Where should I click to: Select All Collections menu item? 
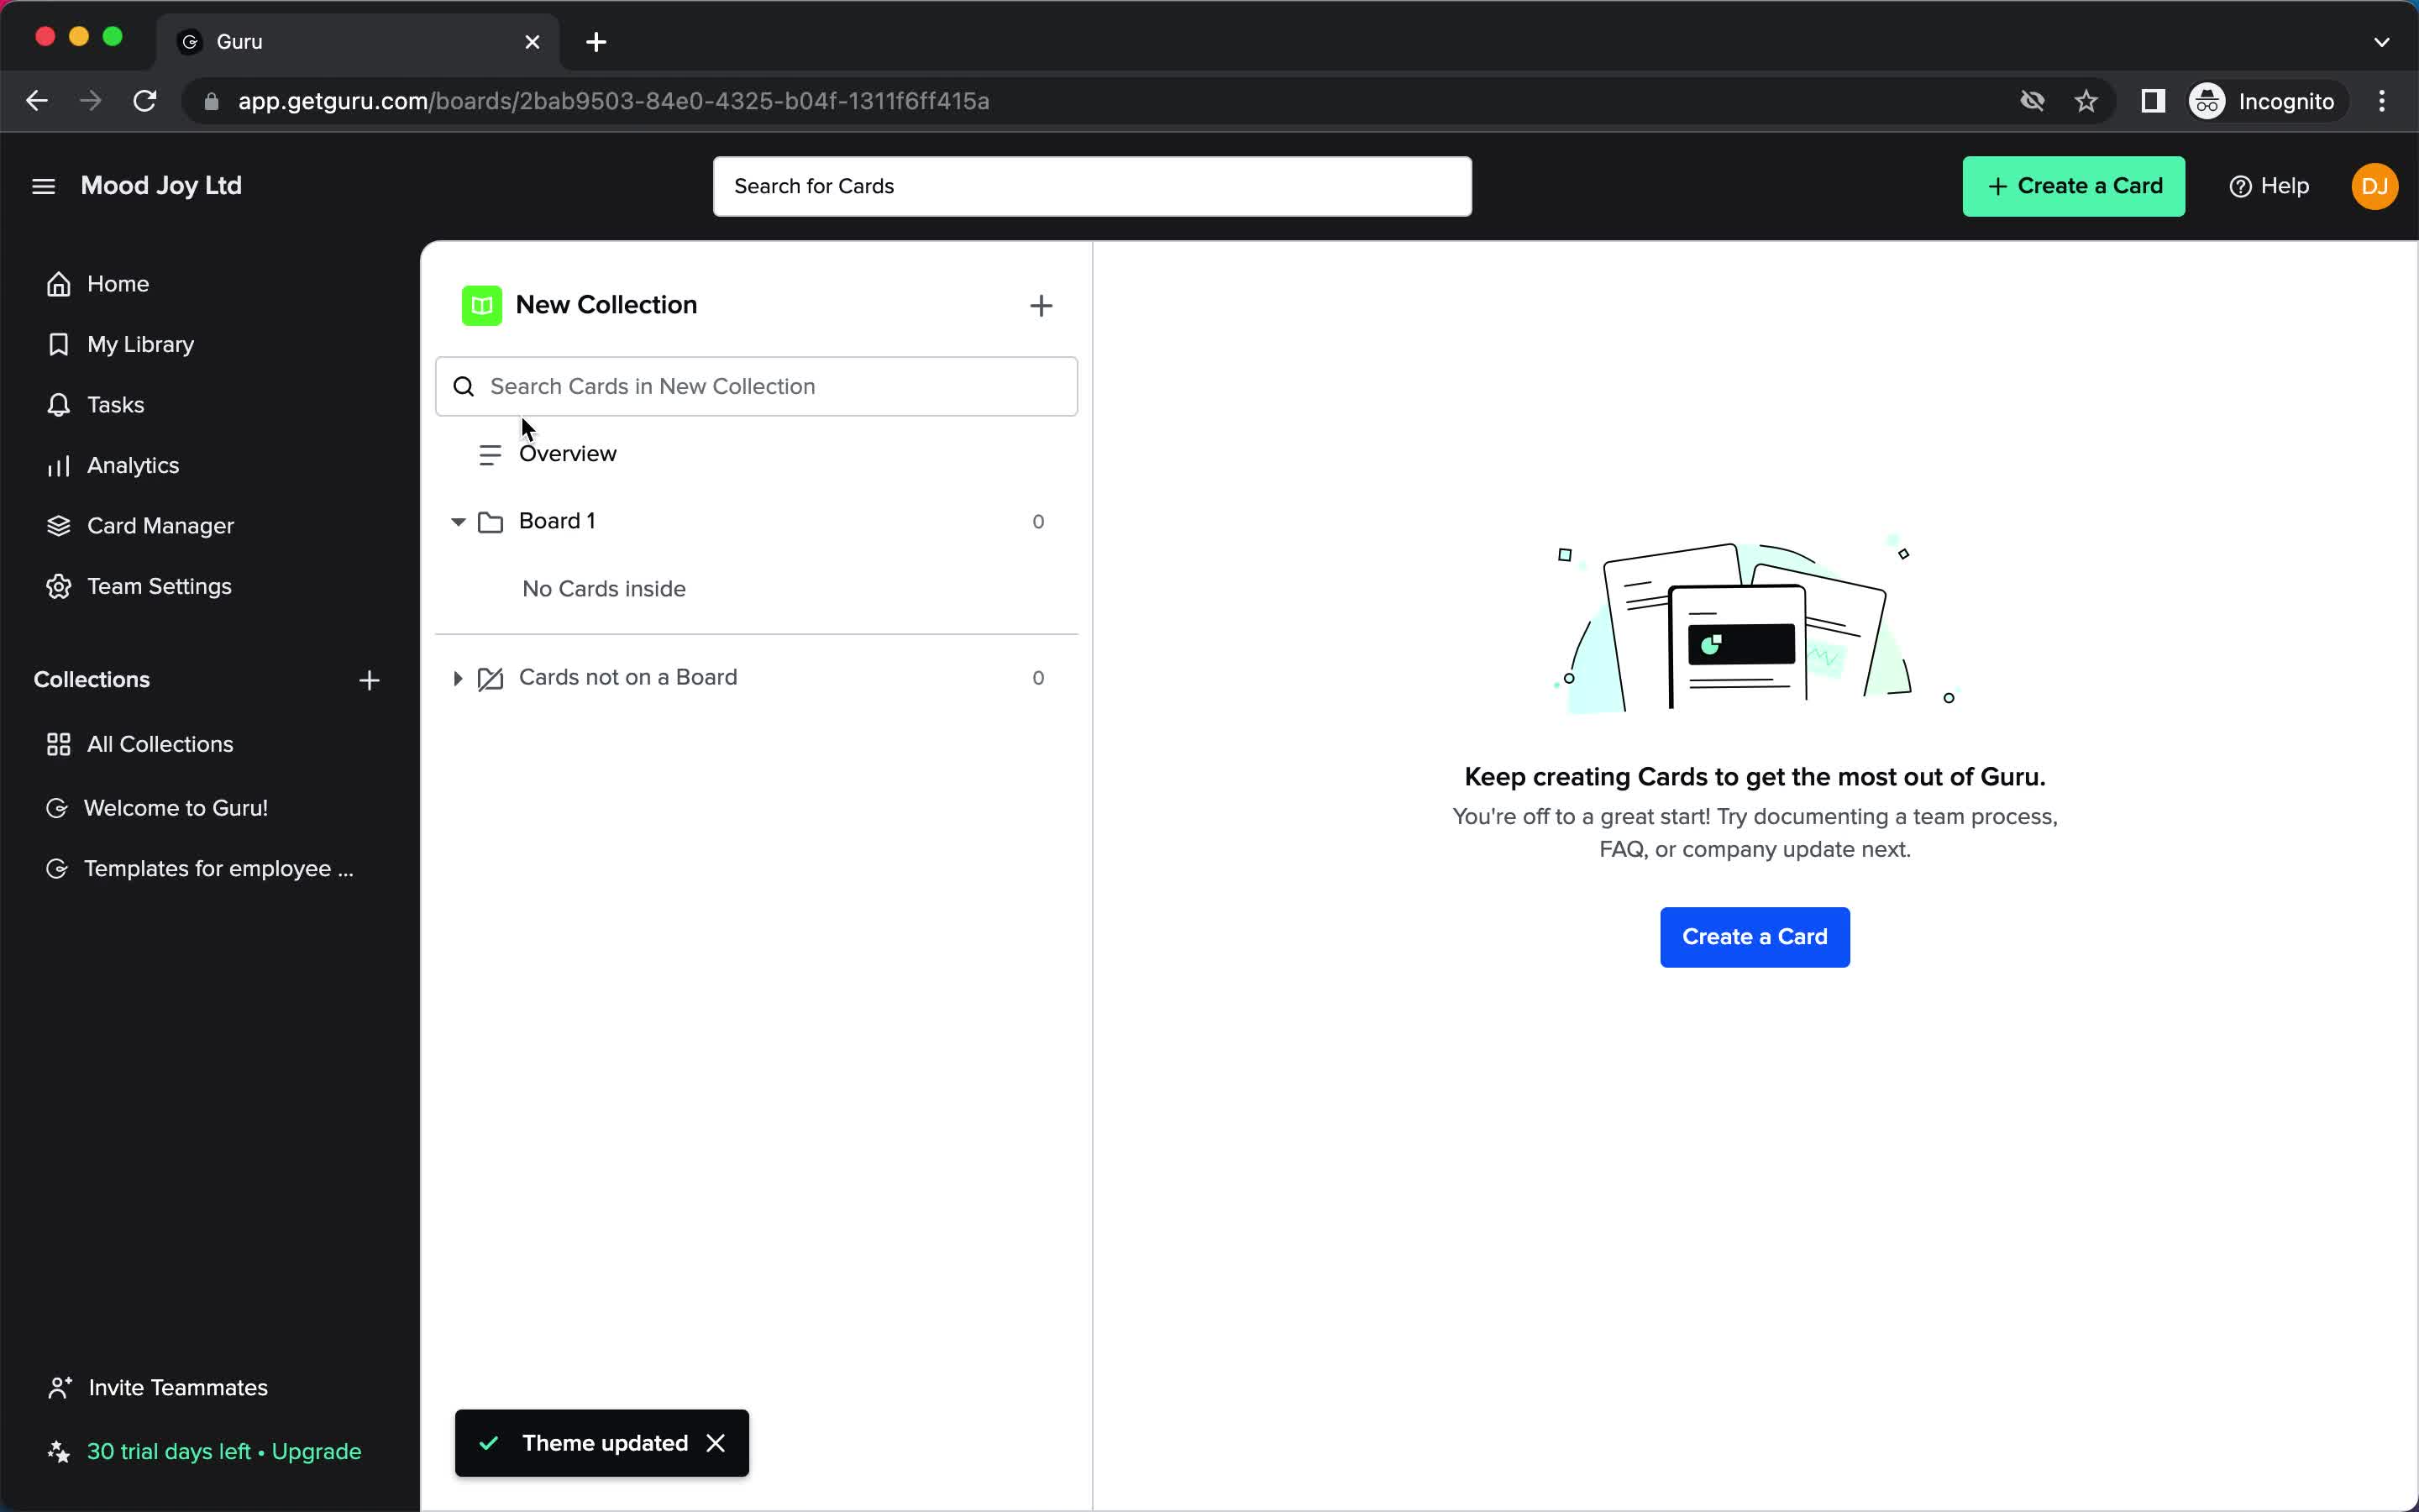tap(160, 743)
